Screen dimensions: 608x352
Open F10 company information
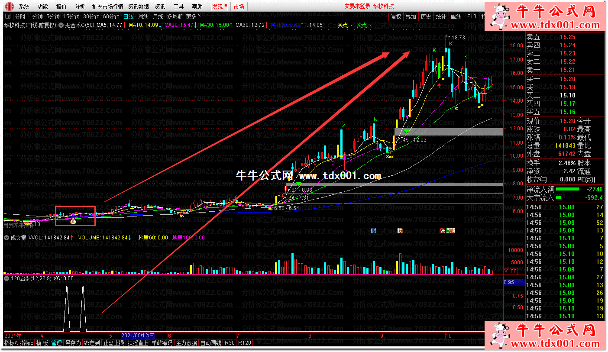tap(471, 16)
